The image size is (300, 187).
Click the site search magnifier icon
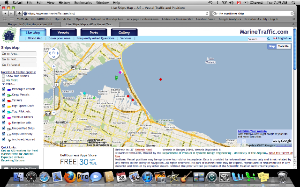point(269,39)
